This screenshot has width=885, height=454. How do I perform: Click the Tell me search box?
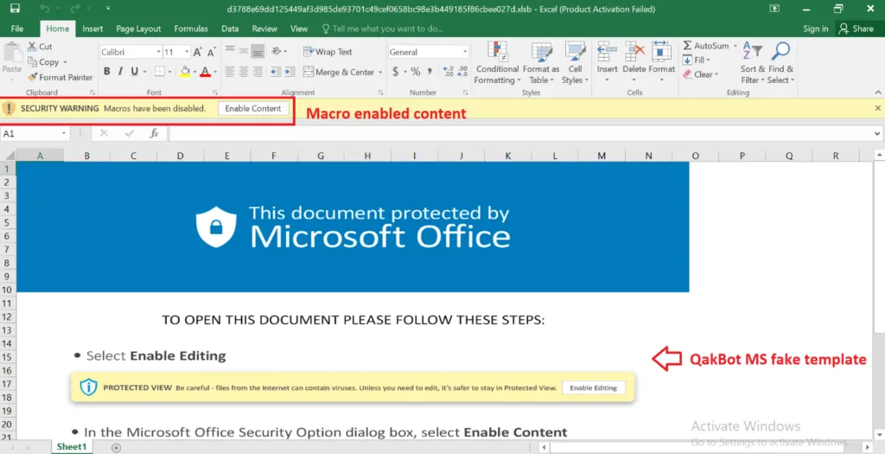click(x=383, y=29)
